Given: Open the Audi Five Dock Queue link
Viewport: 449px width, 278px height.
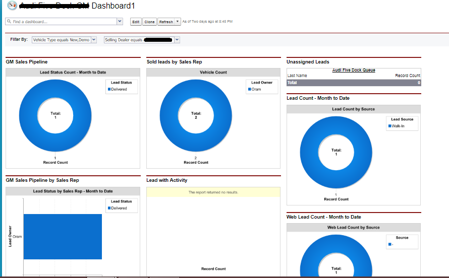Looking at the screenshot, I should tap(354, 70).
